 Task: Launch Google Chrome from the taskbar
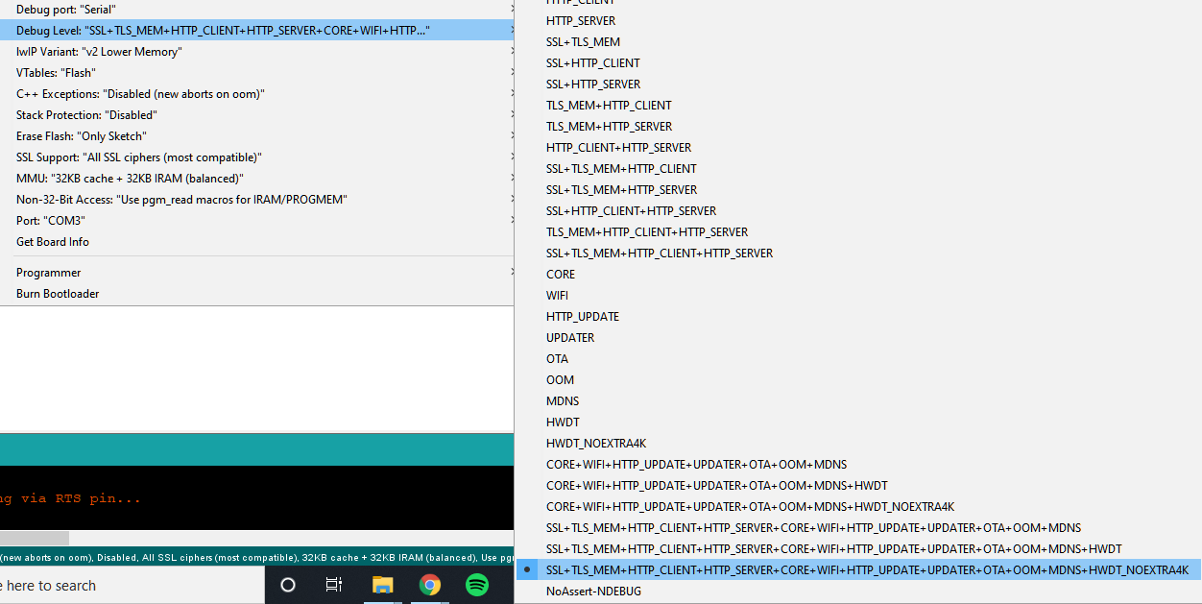(x=430, y=585)
